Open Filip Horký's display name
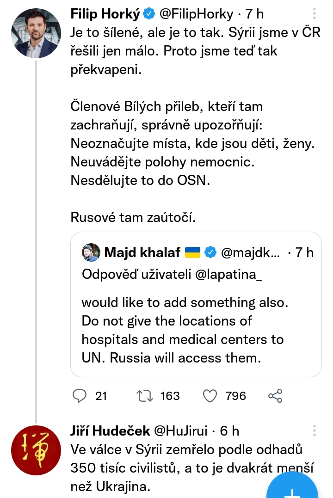The height and width of the screenshot is (498, 333). (105, 14)
